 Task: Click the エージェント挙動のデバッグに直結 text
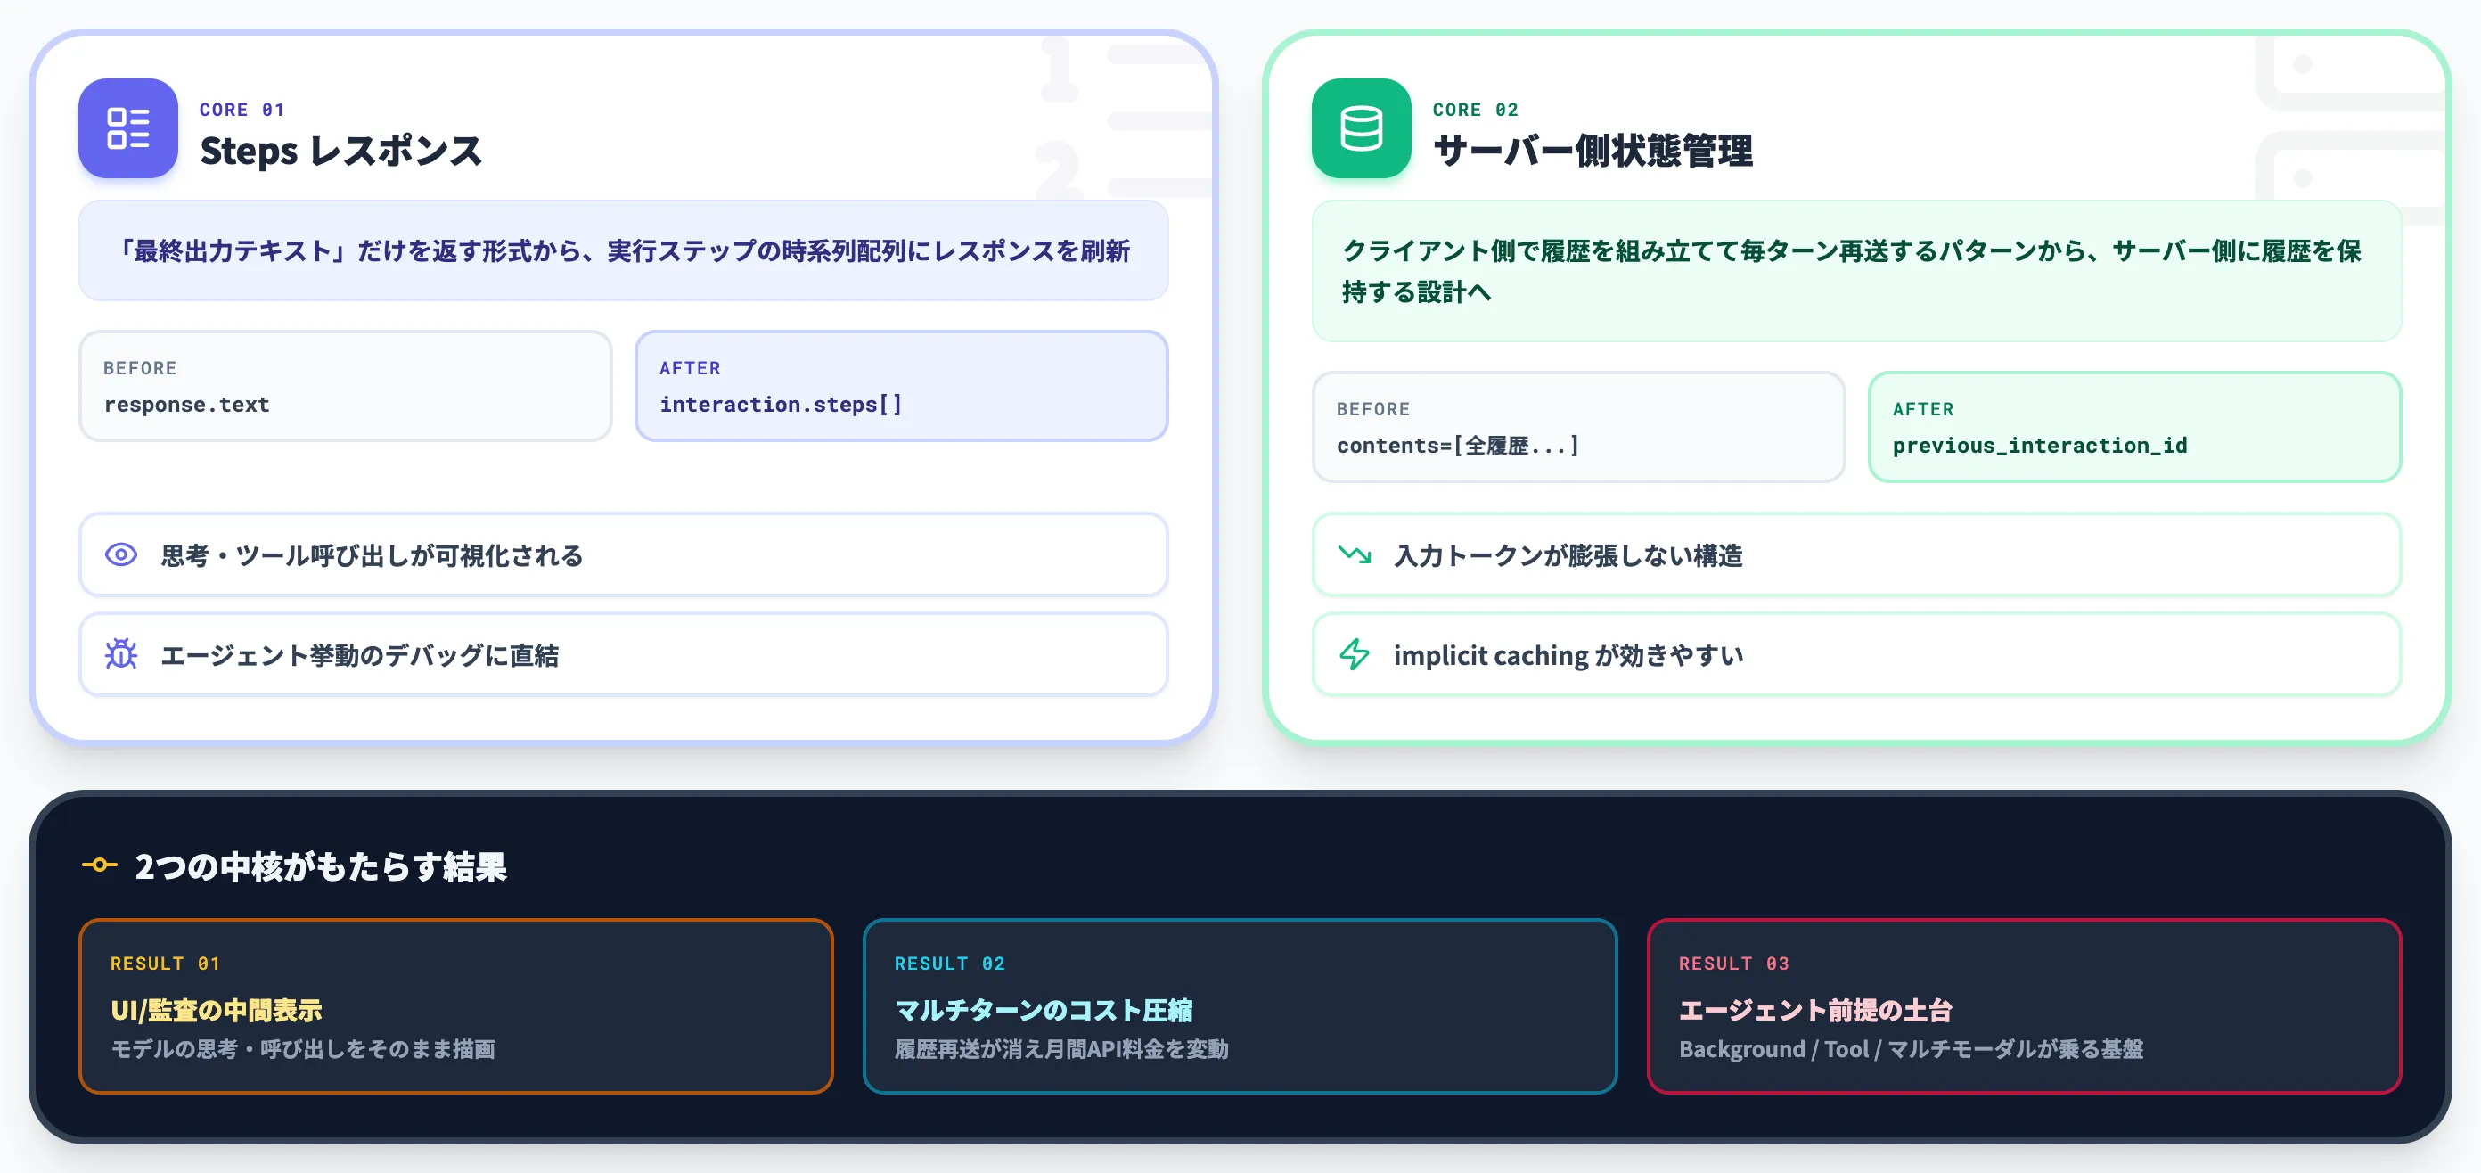[x=359, y=655]
